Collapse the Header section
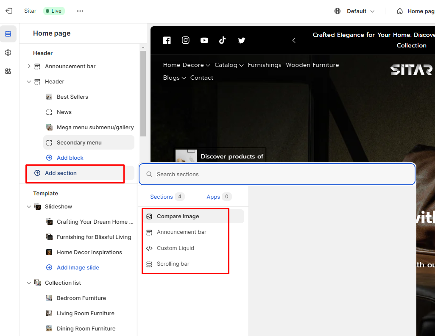 coord(29,81)
